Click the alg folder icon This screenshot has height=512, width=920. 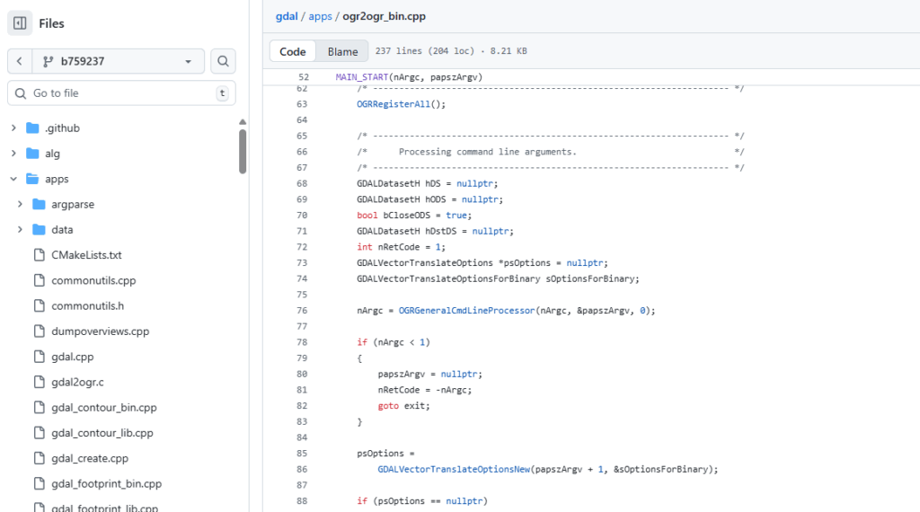[33, 154]
